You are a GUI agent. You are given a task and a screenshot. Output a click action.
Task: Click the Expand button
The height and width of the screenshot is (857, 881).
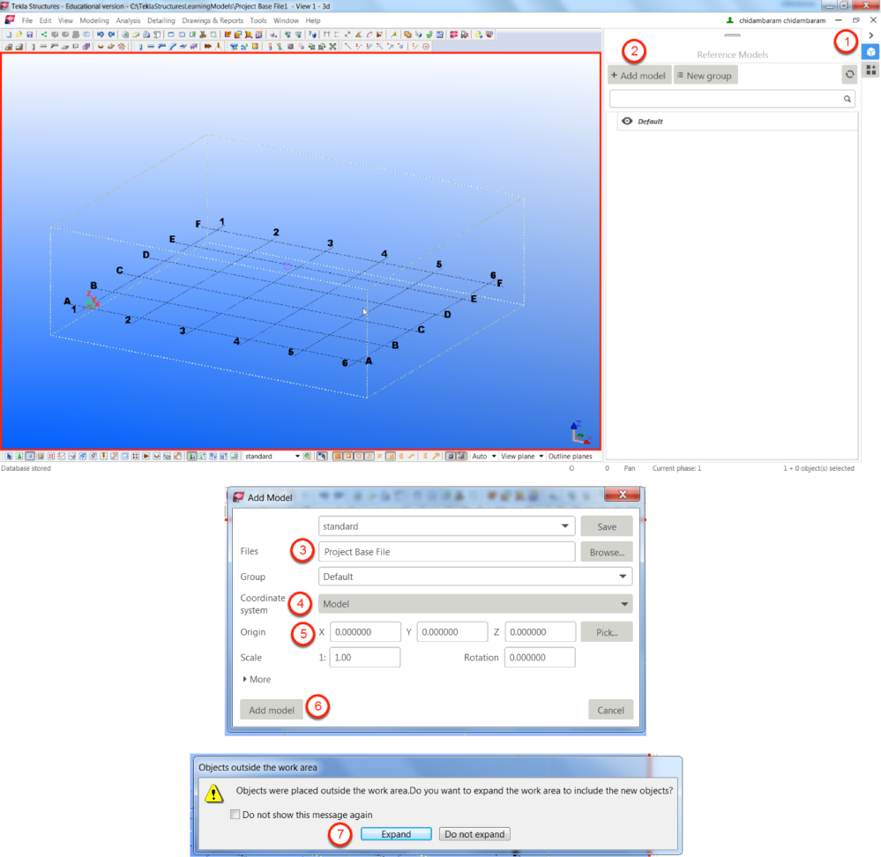point(396,834)
